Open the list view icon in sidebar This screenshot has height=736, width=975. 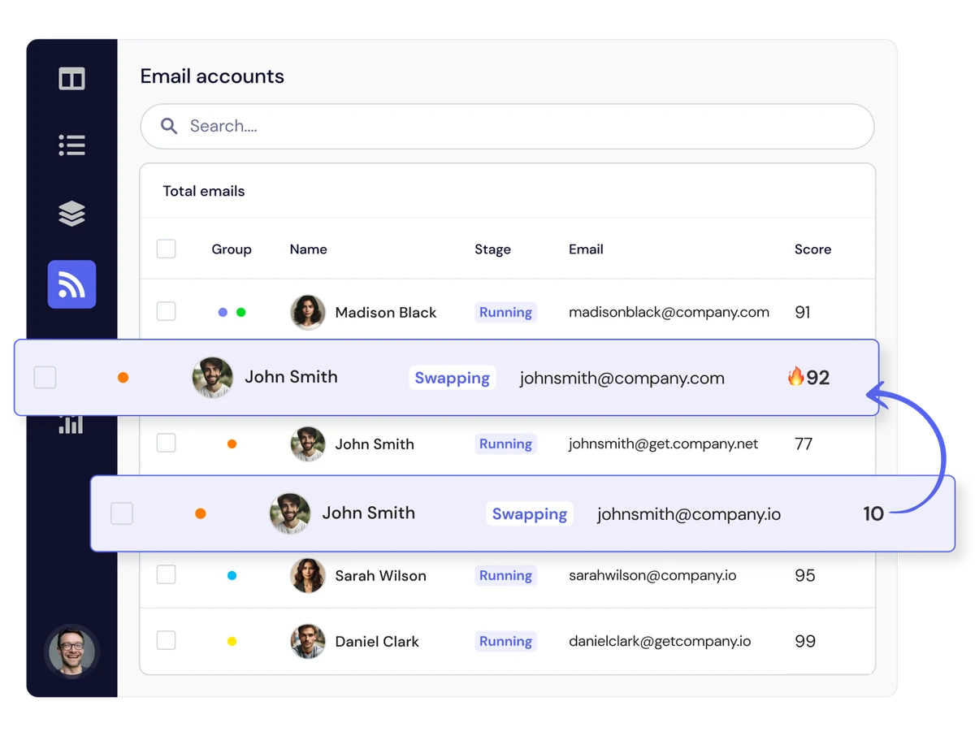click(71, 145)
